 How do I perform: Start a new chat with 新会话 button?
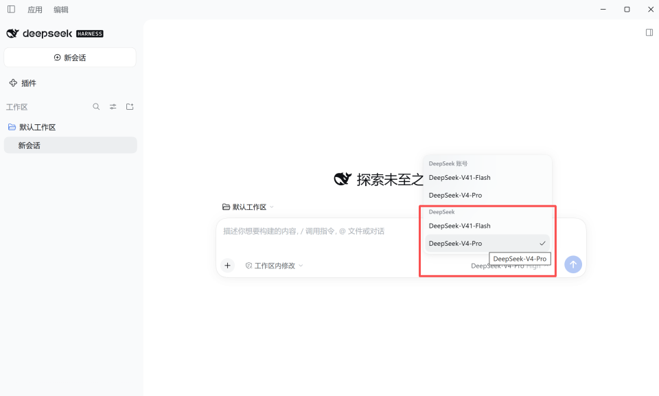(x=70, y=58)
